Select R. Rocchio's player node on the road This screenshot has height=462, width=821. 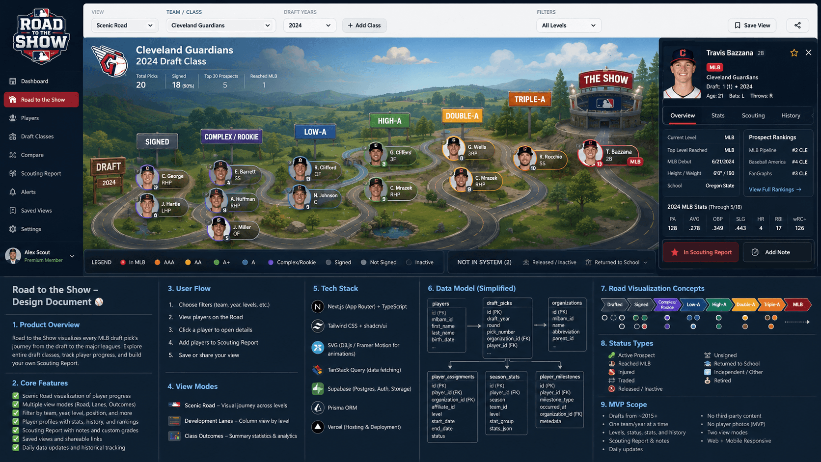pyautogui.click(x=539, y=159)
